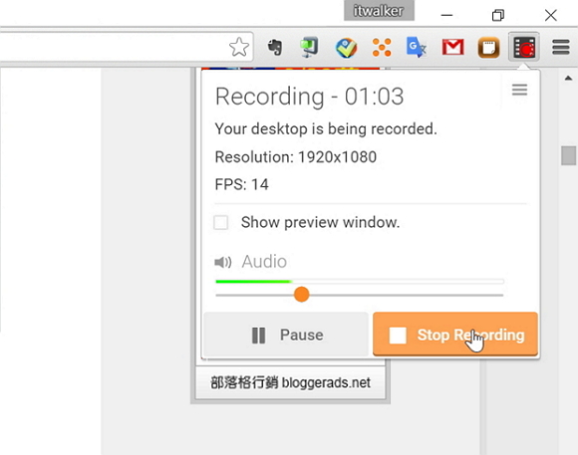Image resolution: width=578 pixels, height=455 pixels.
Task: Click the address bar field
Action: click(x=127, y=47)
